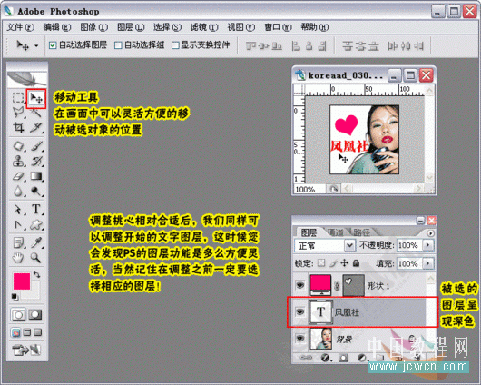Swap foreground and background colors
Screen dimensions: 481x385
(37, 274)
